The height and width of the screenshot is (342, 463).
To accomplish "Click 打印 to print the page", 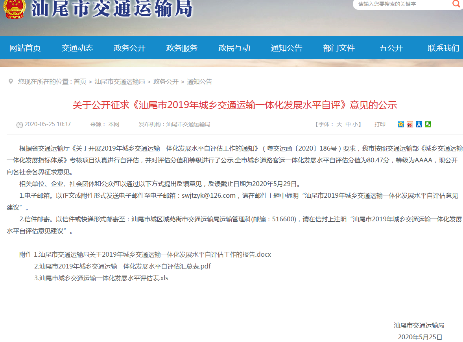I will (x=380, y=124).
